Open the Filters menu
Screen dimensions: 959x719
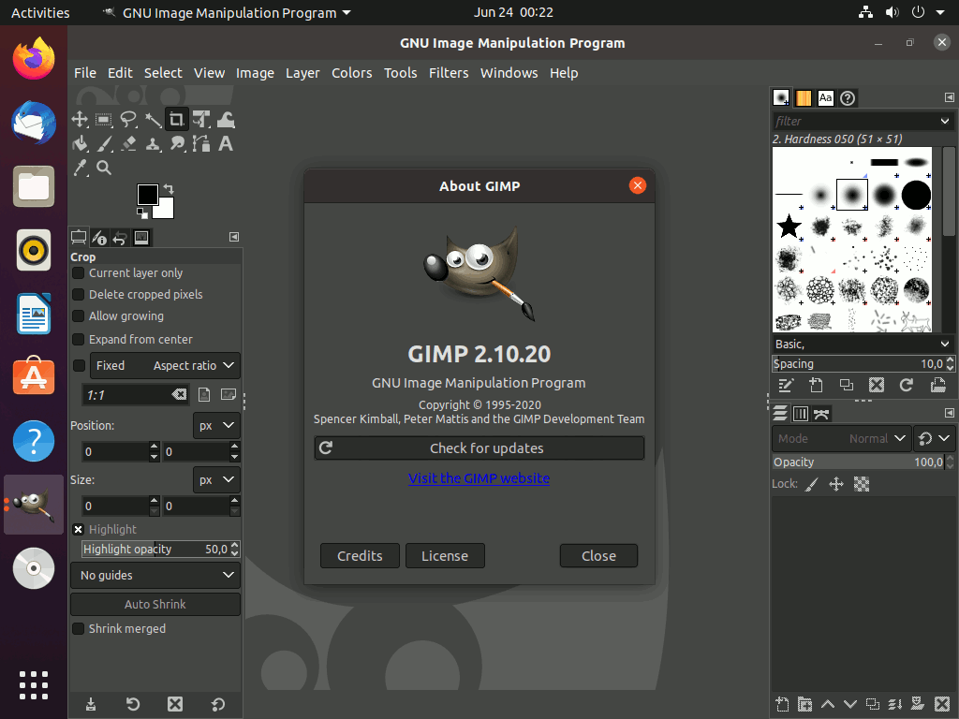coord(449,73)
